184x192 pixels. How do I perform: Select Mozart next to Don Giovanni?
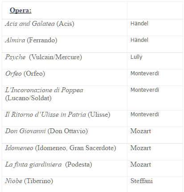[x=141, y=131]
